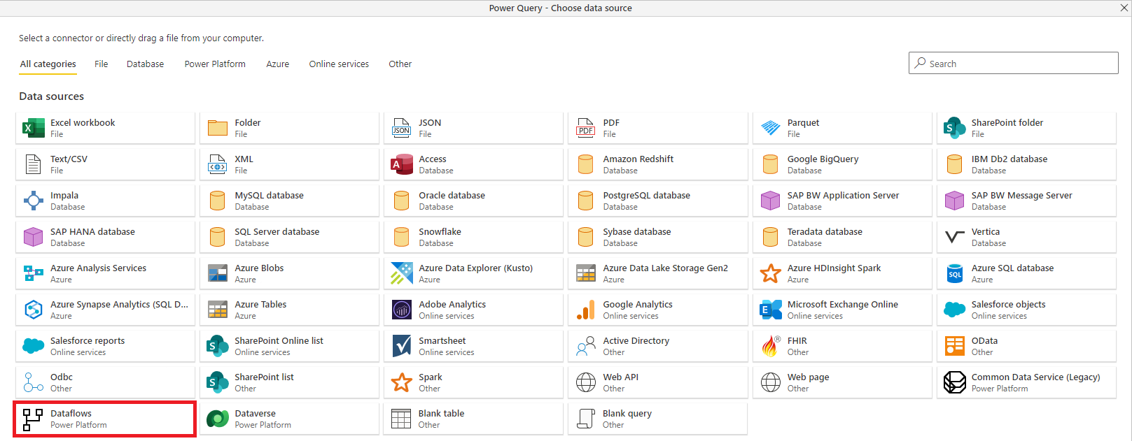This screenshot has width=1132, height=441.
Task: Click the Salesforce objects cloud icon
Action: (954, 310)
